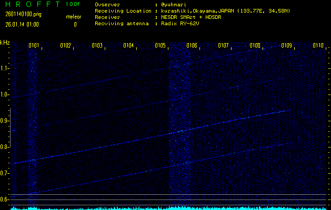Click the HROFFT title text
This screenshot has width=331, height=210.
31,4
